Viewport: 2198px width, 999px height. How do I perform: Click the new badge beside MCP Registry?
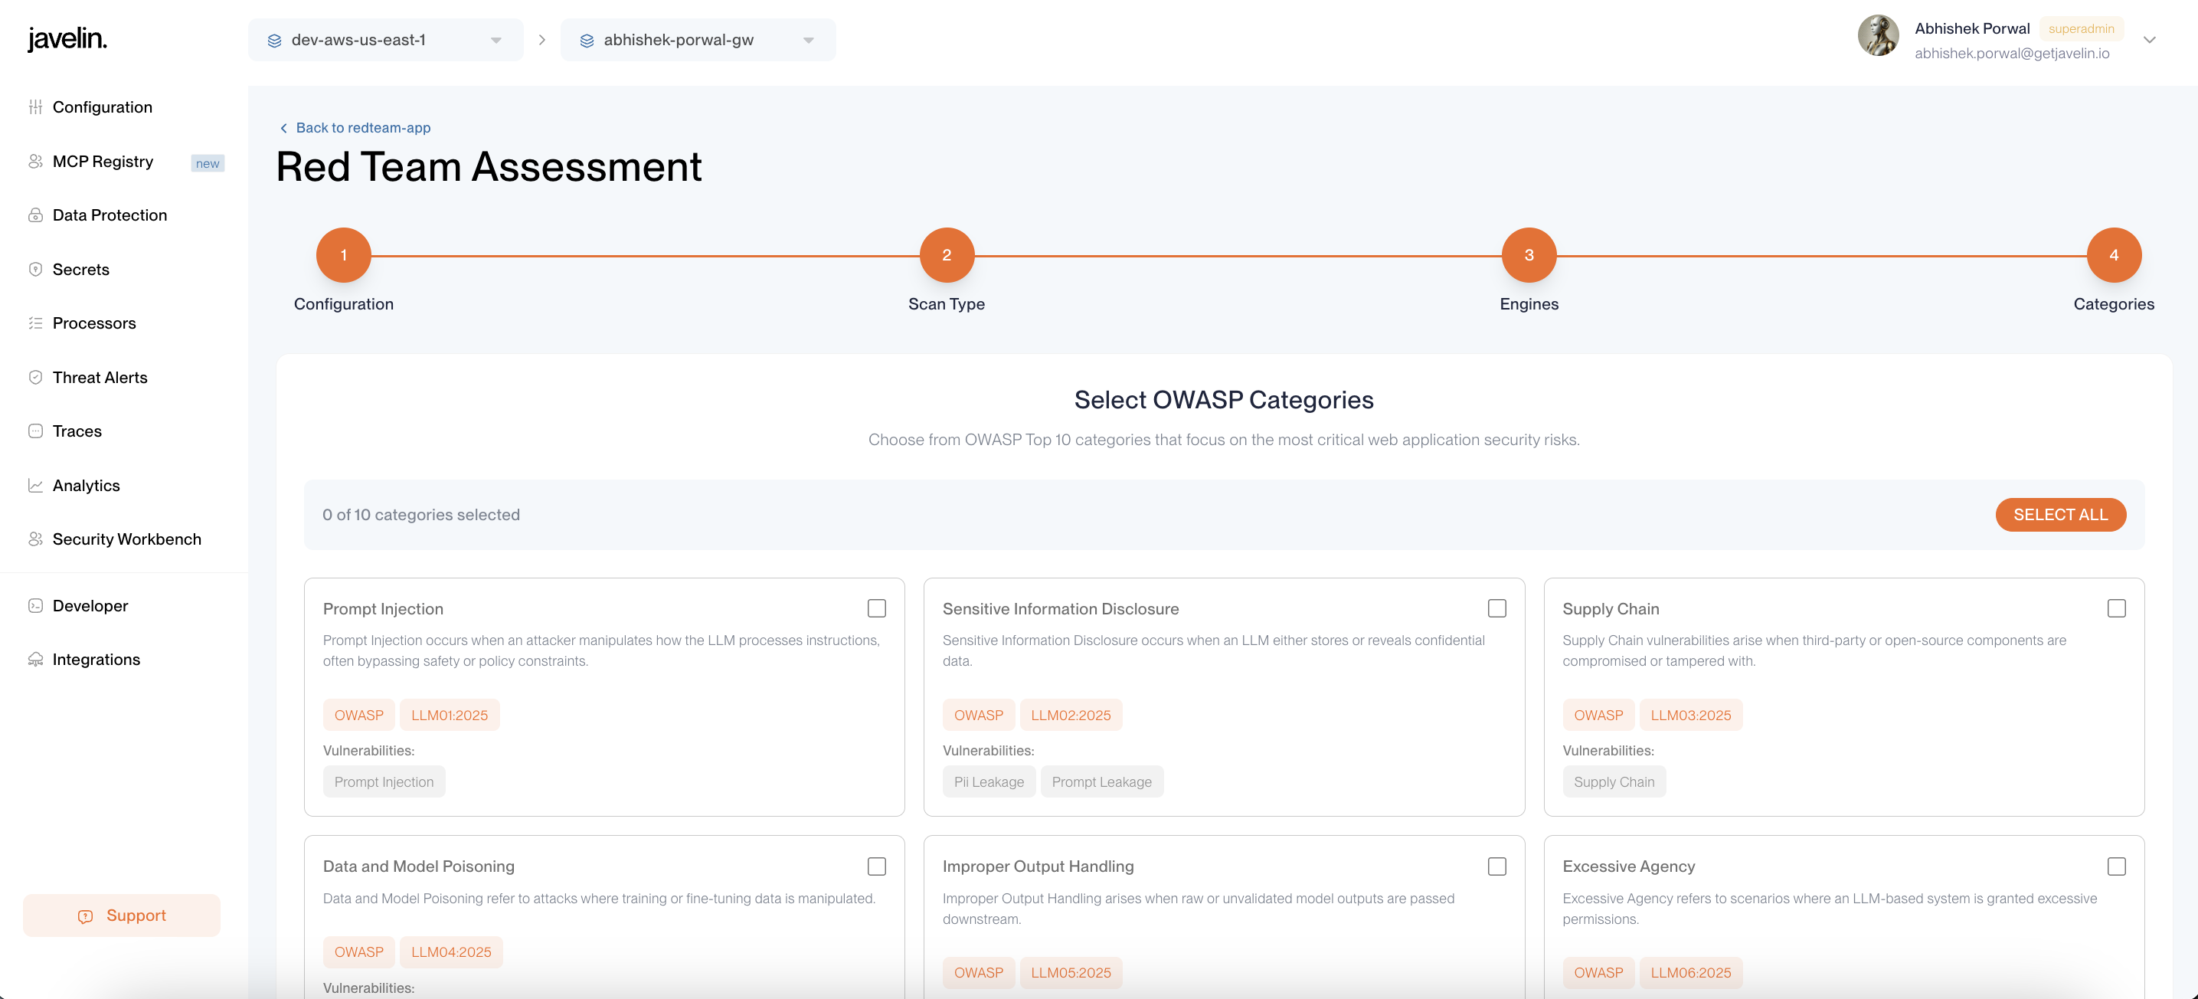pos(208,163)
